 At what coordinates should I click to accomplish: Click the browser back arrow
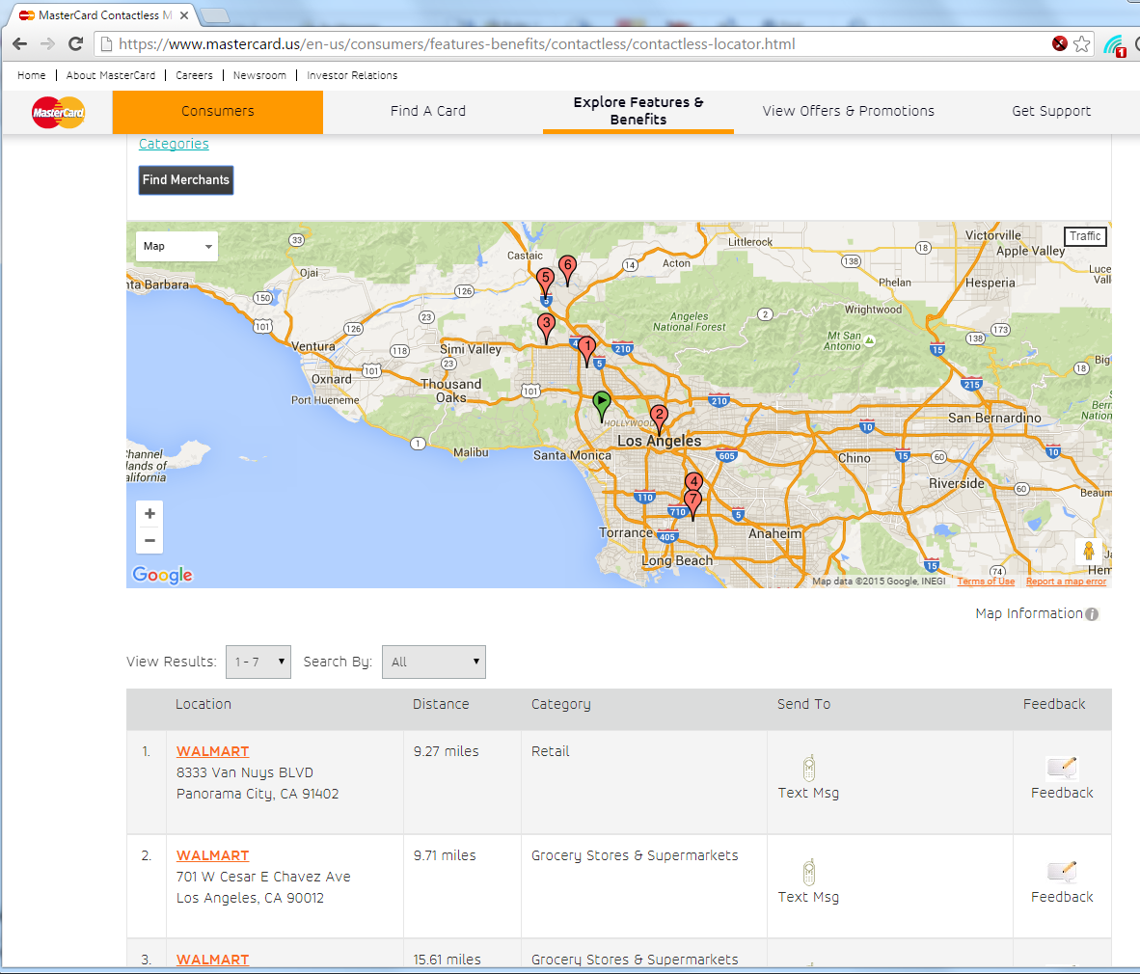[19, 43]
